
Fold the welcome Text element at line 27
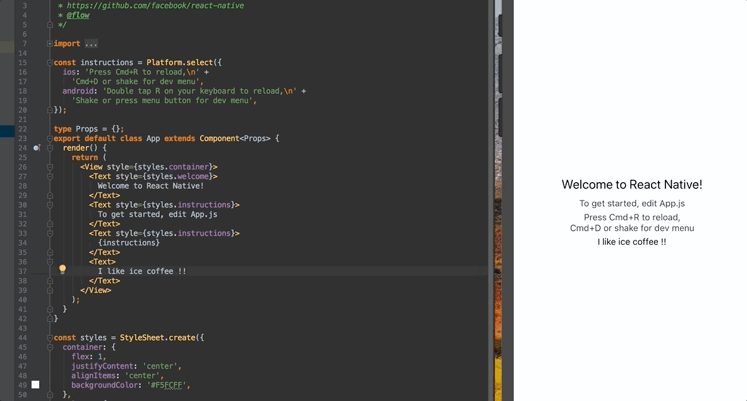tap(49, 176)
